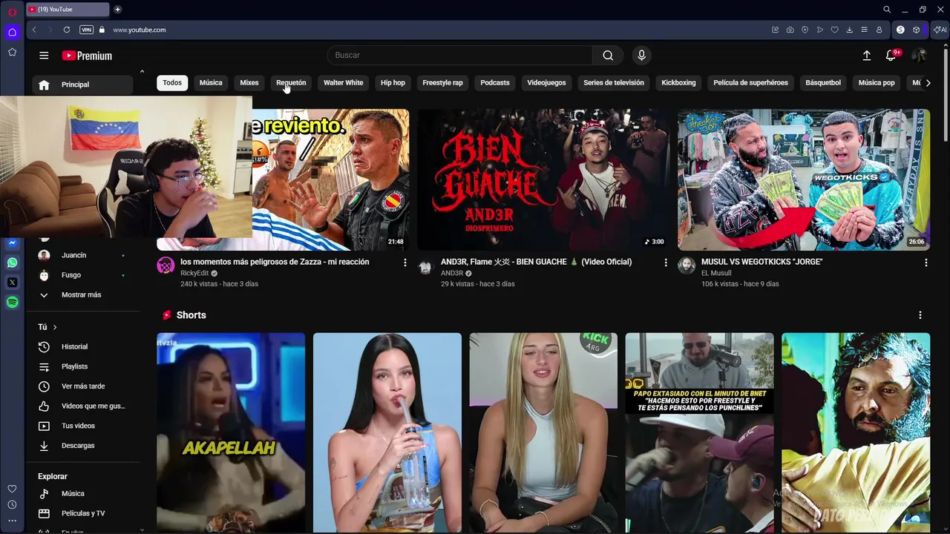Open options menu for Zazza reaction video
Viewport: 950px width, 534px height.
pyautogui.click(x=404, y=263)
